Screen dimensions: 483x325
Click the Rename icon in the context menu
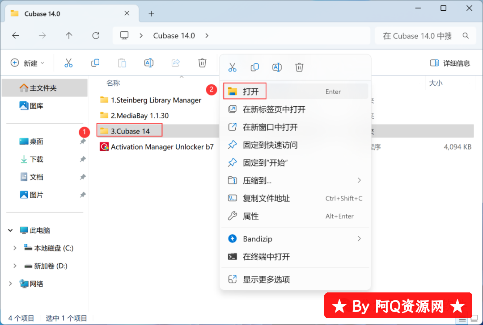point(277,67)
